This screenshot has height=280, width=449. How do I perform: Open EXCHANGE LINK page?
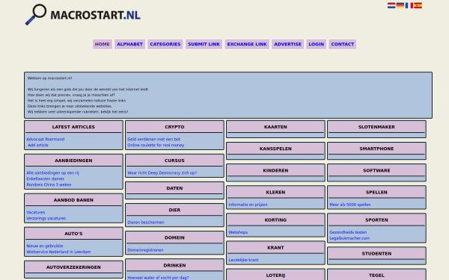click(x=247, y=44)
